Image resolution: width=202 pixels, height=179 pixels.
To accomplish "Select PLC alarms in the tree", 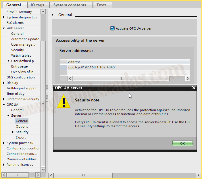I will pos(15,23).
